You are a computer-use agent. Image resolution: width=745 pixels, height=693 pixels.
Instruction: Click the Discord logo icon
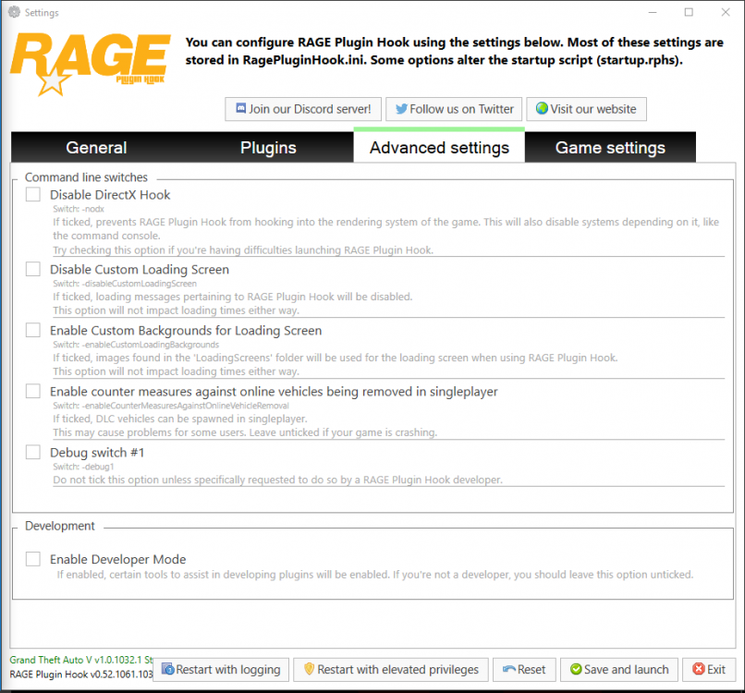(241, 108)
